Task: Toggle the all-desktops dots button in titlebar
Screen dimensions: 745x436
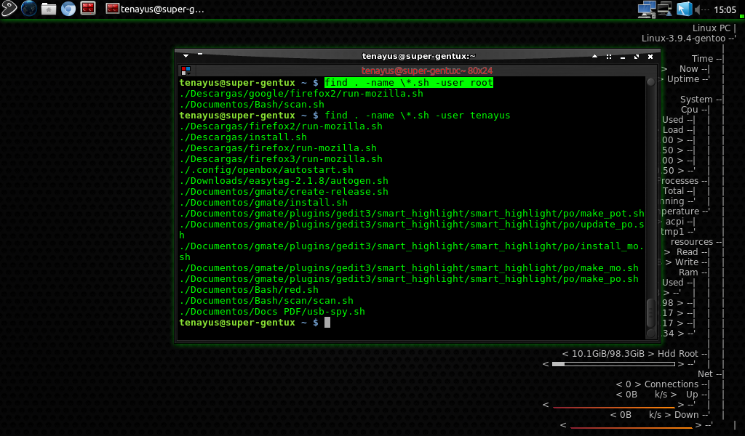Action: (609, 57)
